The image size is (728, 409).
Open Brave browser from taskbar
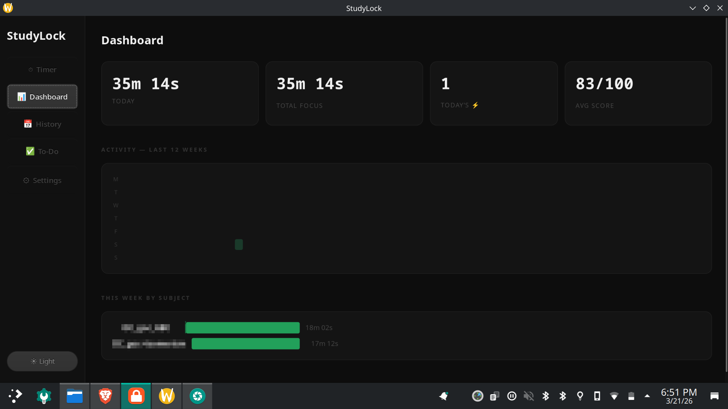(105, 396)
